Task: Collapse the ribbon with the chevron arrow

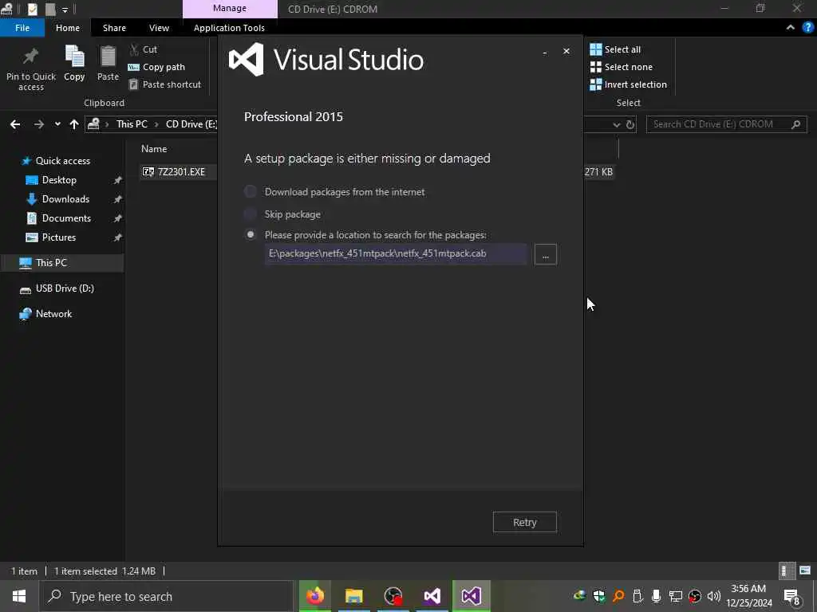Action: point(791,28)
